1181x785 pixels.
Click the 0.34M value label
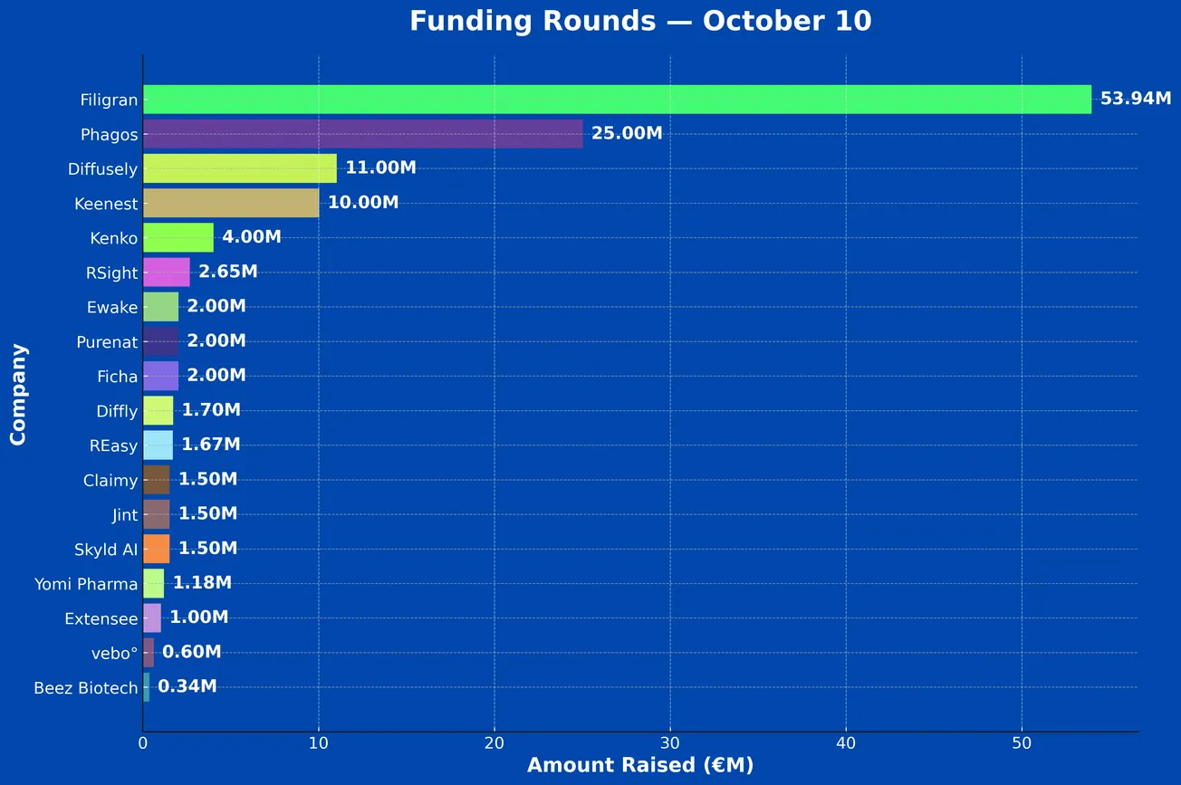click(187, 686)
